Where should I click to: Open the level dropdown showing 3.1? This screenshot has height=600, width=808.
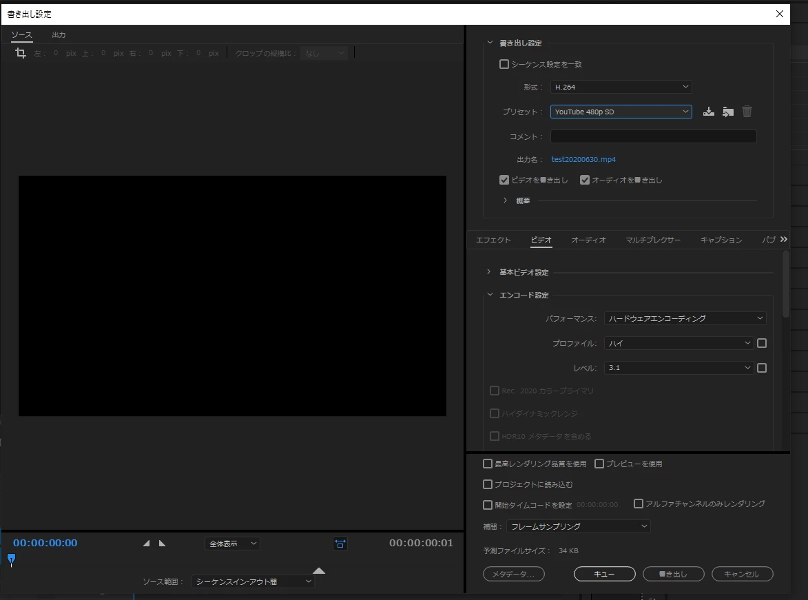click(x=678, y=368)
